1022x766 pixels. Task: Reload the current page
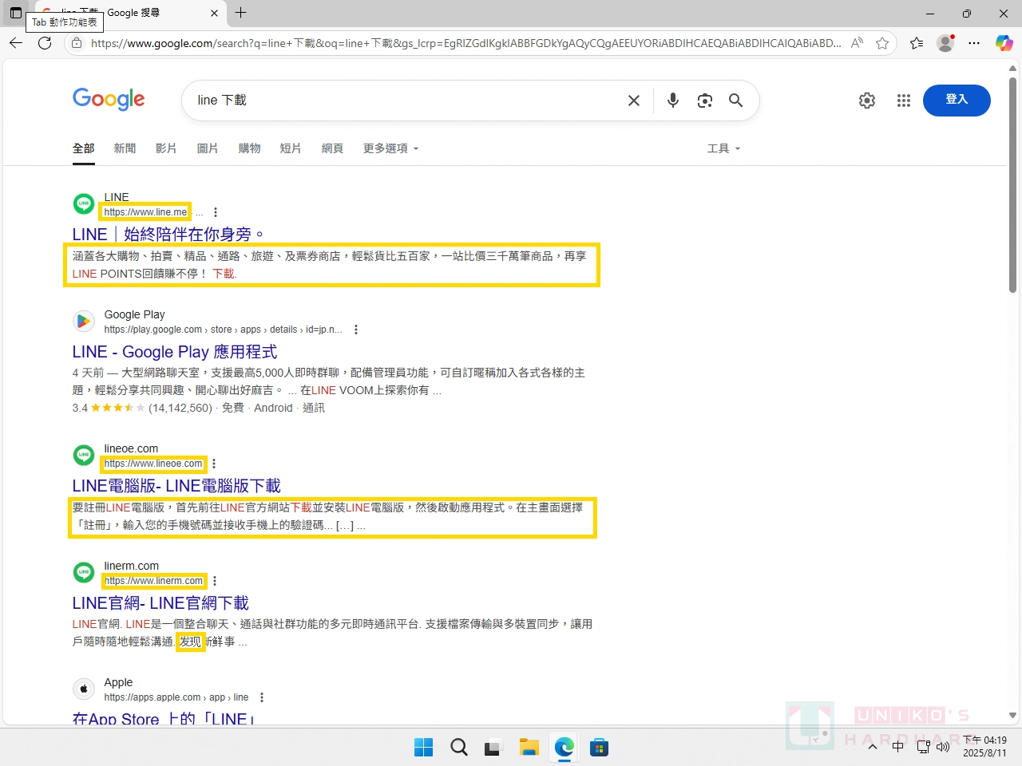tap(45, 43)
